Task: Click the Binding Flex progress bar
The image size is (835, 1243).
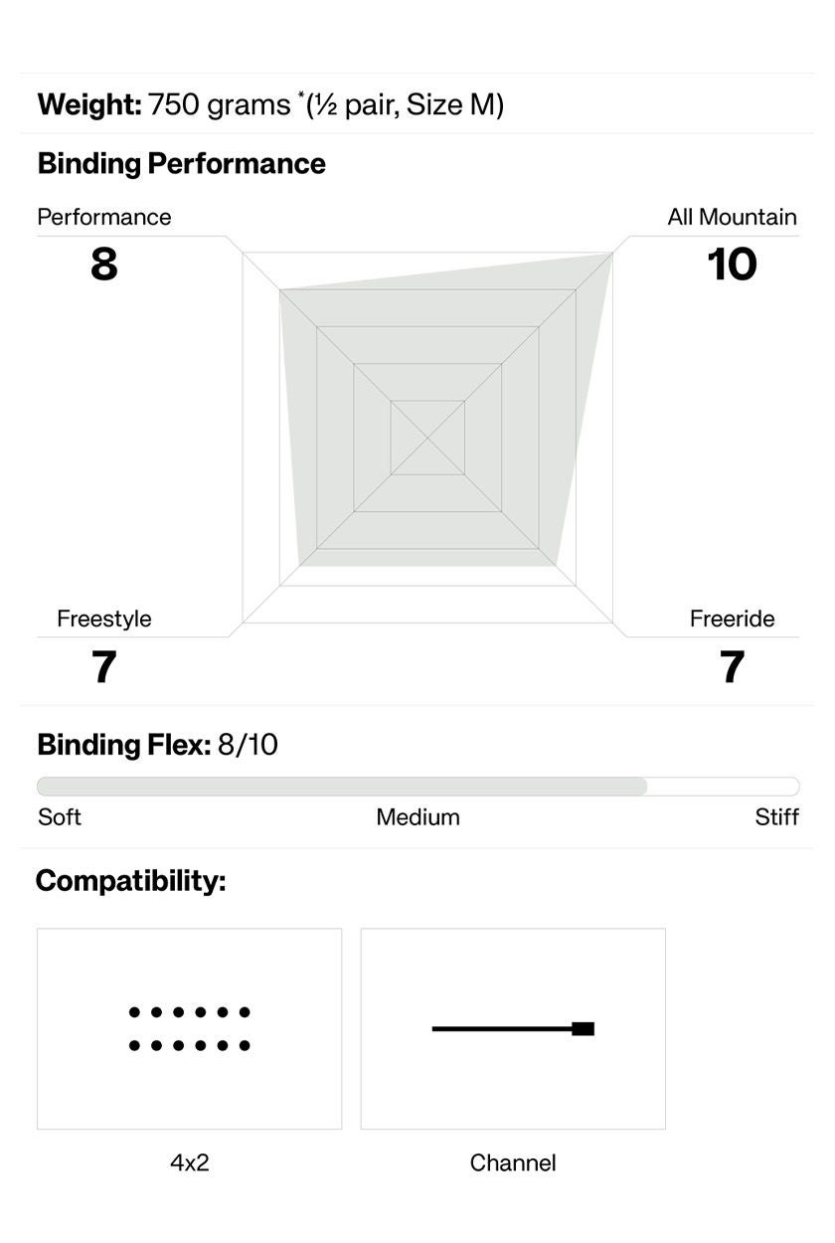Action: click(417, 787)
